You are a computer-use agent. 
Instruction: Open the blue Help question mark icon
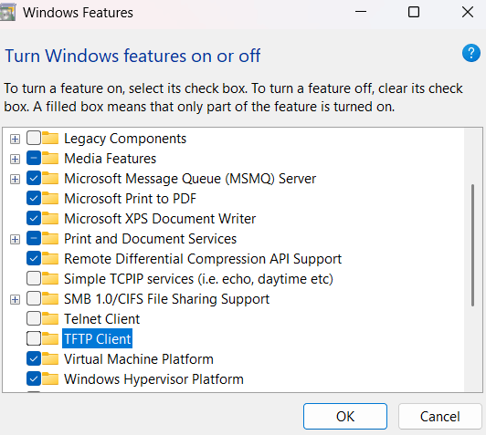tap(471, 53)
